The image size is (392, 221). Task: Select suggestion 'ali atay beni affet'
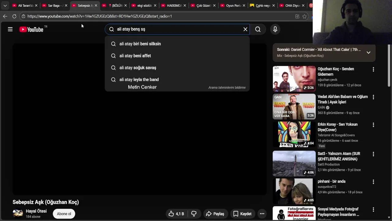(177, 56)
